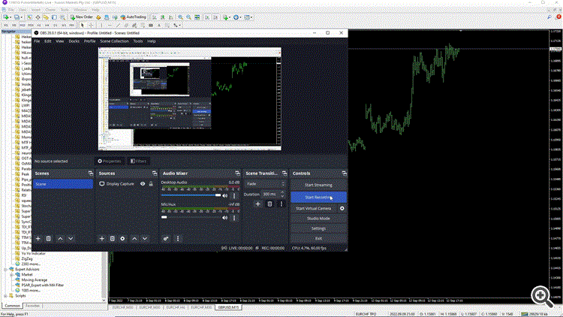Remove selected source with trash icon
The width and height of the screenshot is (563, 317).
click(113, 239)
